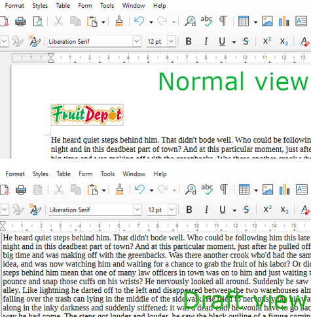This screenshot has width=311, height=317.
Task: Open Find & Replace in the Normal view window
Action: (x=190, y=21)
